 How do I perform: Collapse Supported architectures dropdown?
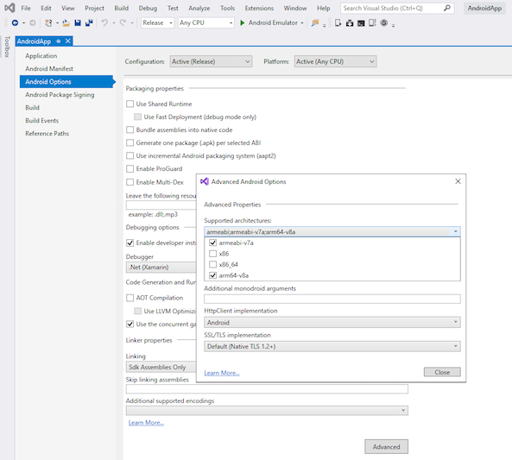[x=456, y=232]
